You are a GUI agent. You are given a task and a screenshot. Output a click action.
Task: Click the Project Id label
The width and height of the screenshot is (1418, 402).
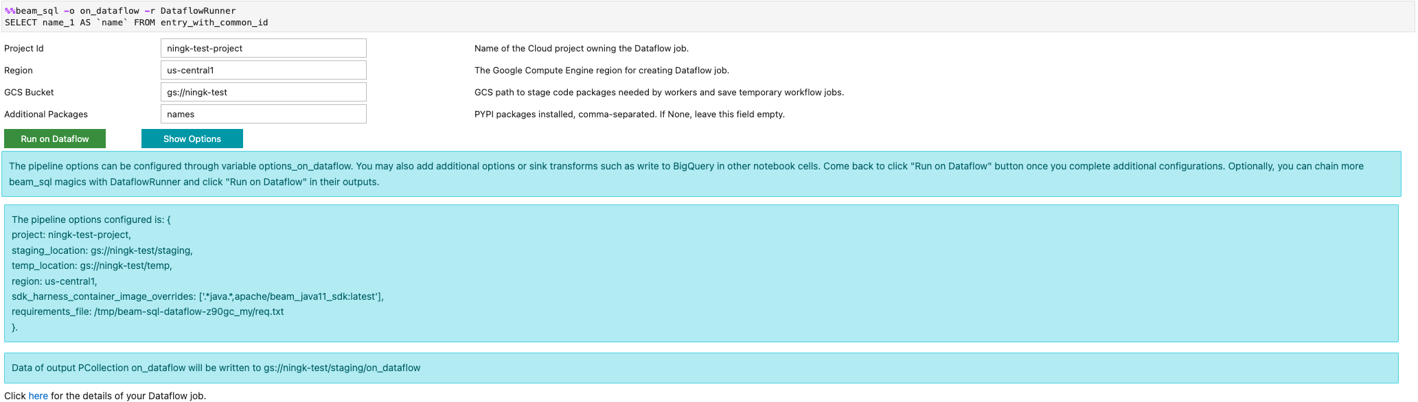24,49
